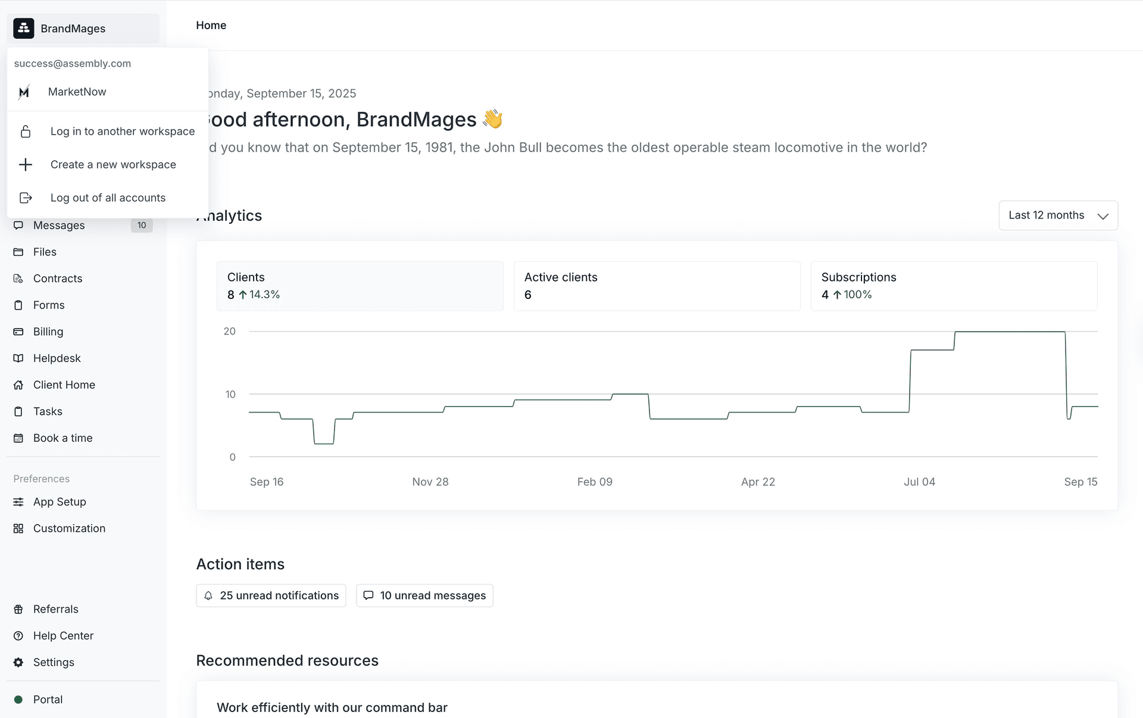1143x718 pixels.
Task: Click the Settings gear icon
Action: pos(18,663)
